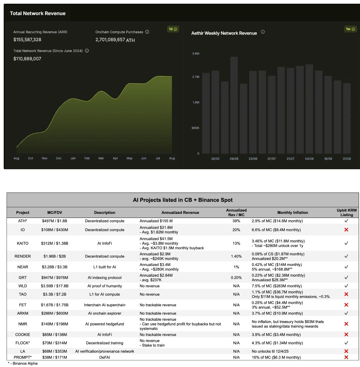Click the 39% Annualized Rev / MC cell
This screenshot has height=367, width=360.
(236, 221)
